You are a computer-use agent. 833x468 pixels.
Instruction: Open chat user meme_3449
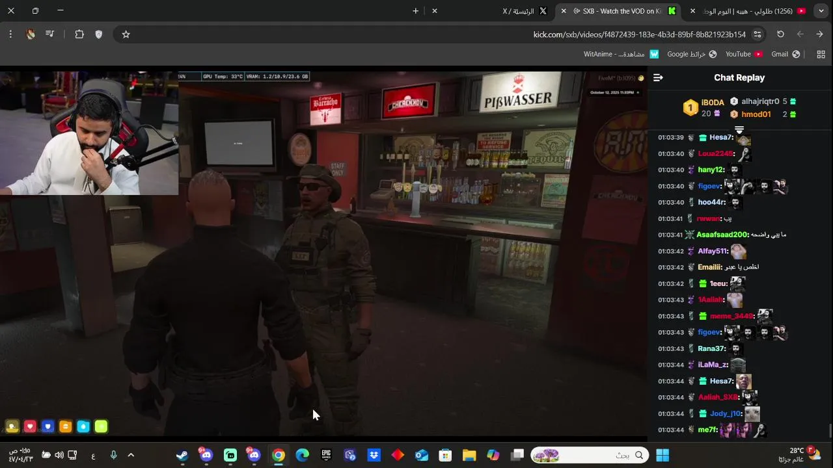pyautogui.click(x=731, y=317)
